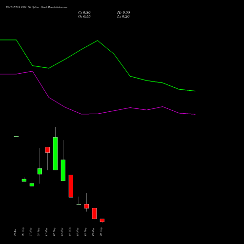Select the large red candle for 14 May
The height and width of the screenshot is (244, 244).
tap(71, 186)
